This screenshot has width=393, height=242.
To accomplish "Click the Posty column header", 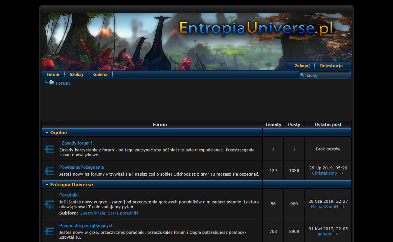I will (294, 124).
